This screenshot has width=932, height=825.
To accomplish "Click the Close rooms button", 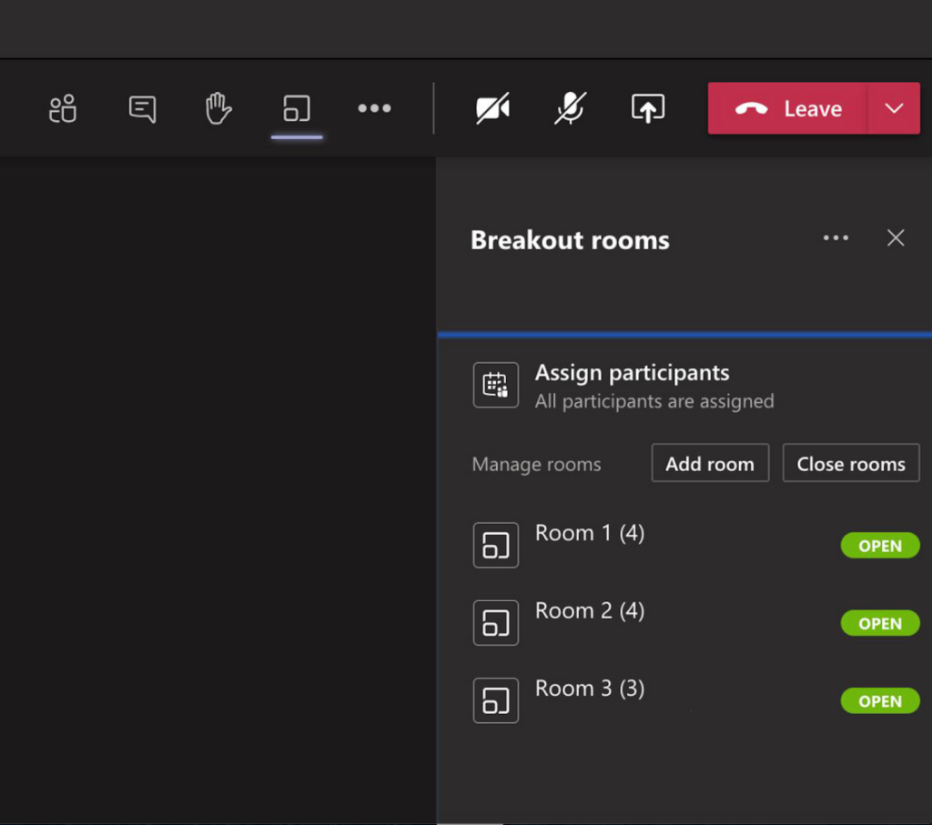I will tap(851, 463).
